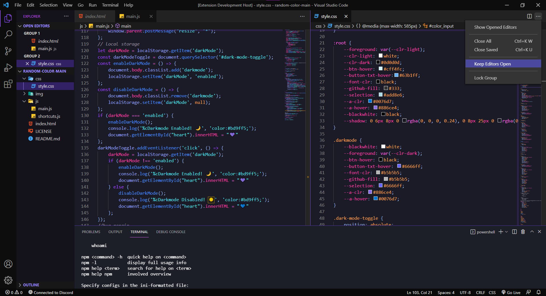Open the Extensions view
The height and width of the screenshot is (296, 546).
[8, 84]
